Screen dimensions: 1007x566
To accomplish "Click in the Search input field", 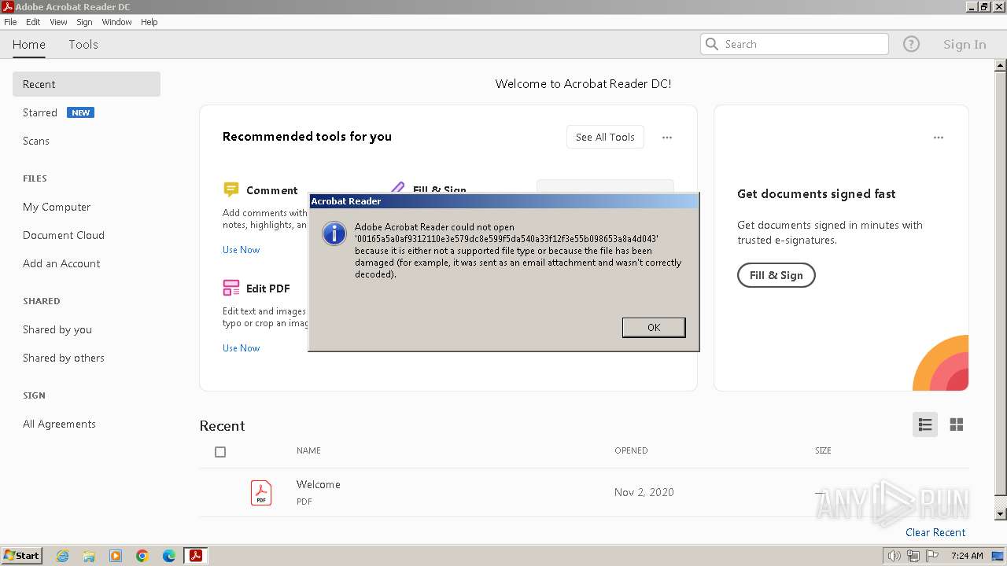I will pyautogui.click(x=795, y=44).
